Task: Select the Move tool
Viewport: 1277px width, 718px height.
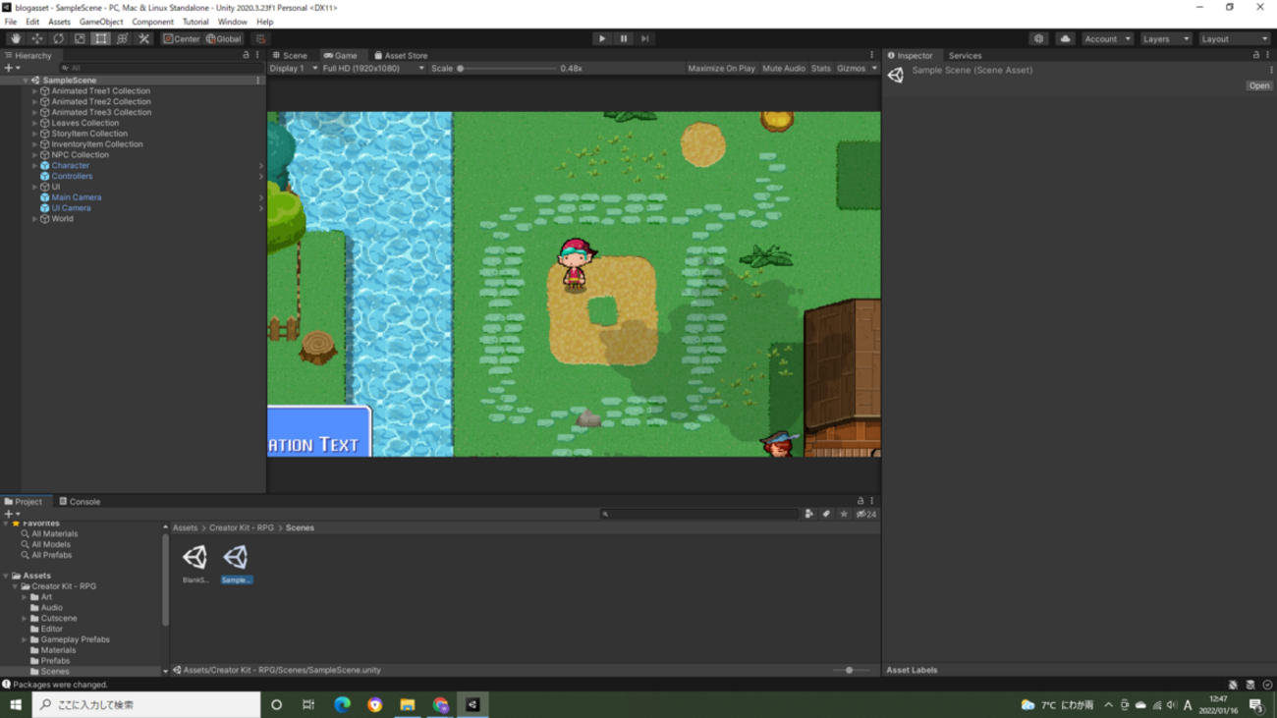Action: click(x=37, y=39)
